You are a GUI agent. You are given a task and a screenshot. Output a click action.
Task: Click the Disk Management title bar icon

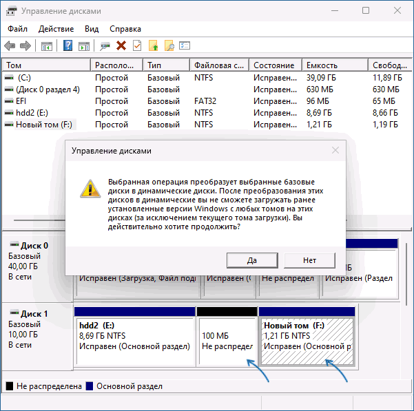click(x=11, y=11)
